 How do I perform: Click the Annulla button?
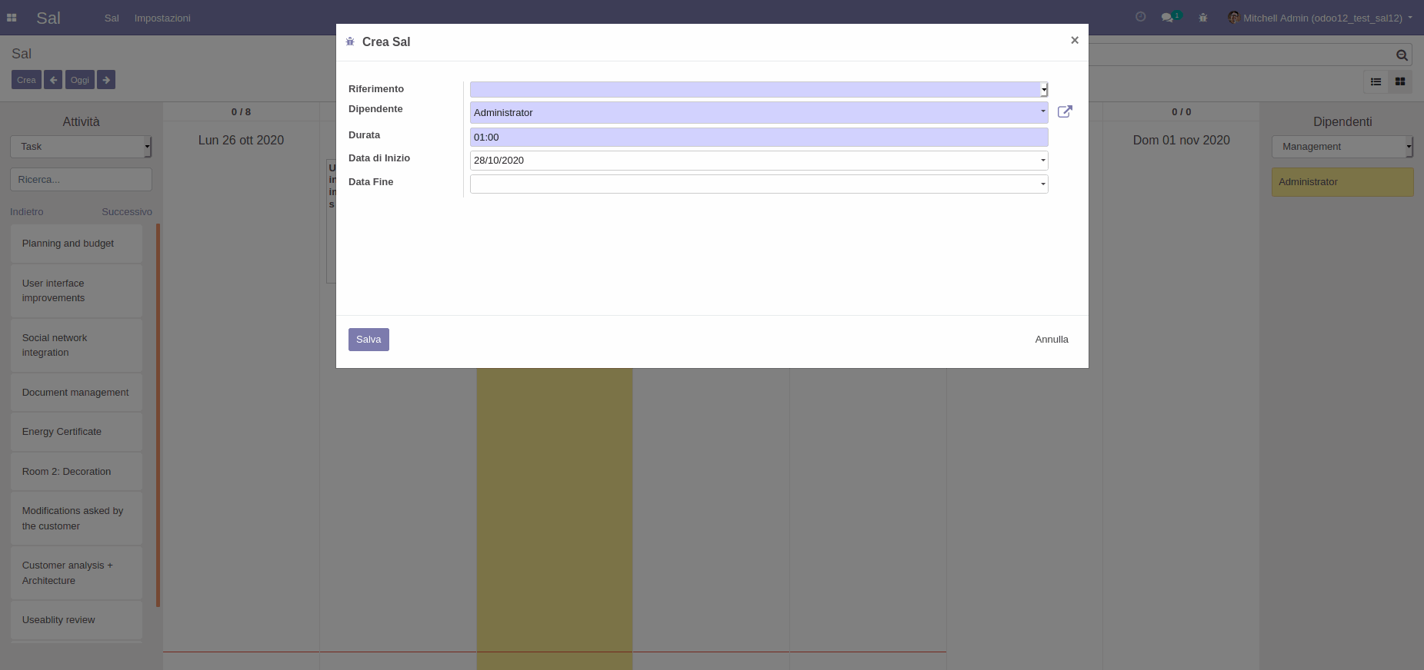pos(1052,340)
